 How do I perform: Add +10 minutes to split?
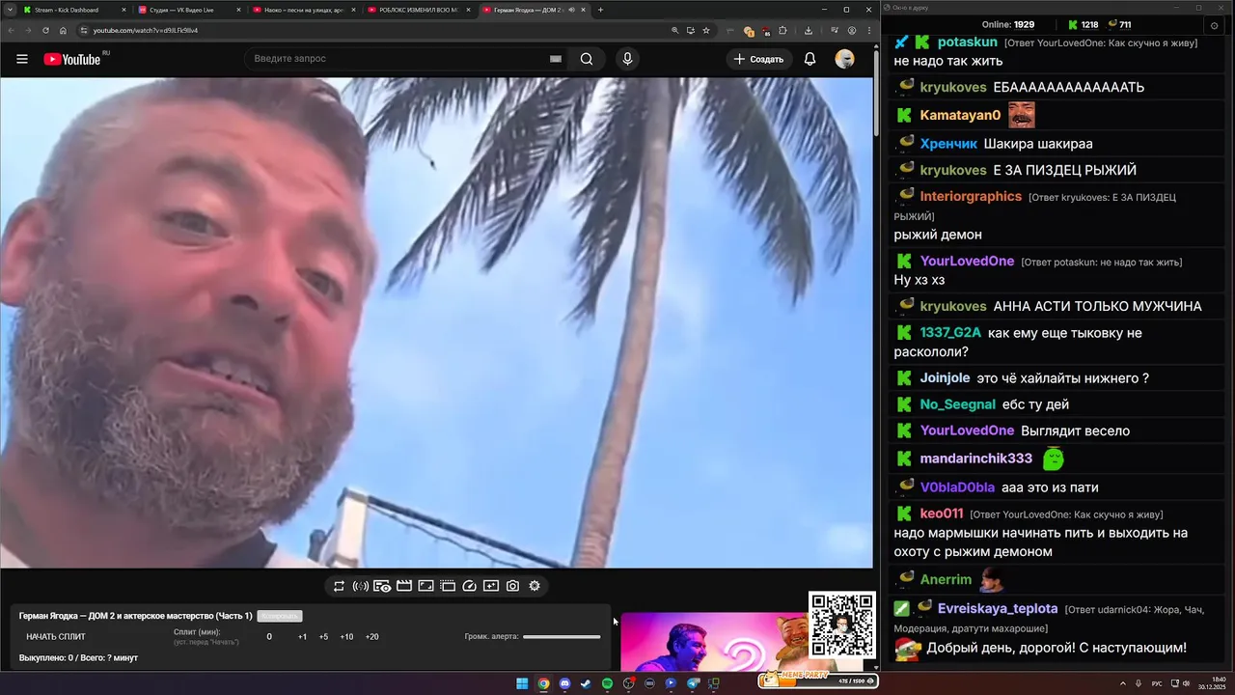[x=346, y=636]
